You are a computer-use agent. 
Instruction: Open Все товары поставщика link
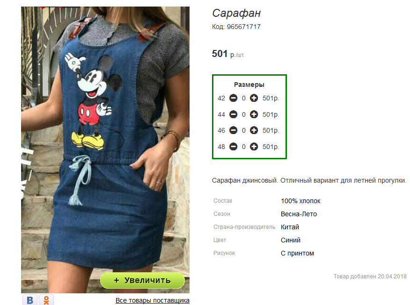153,300
